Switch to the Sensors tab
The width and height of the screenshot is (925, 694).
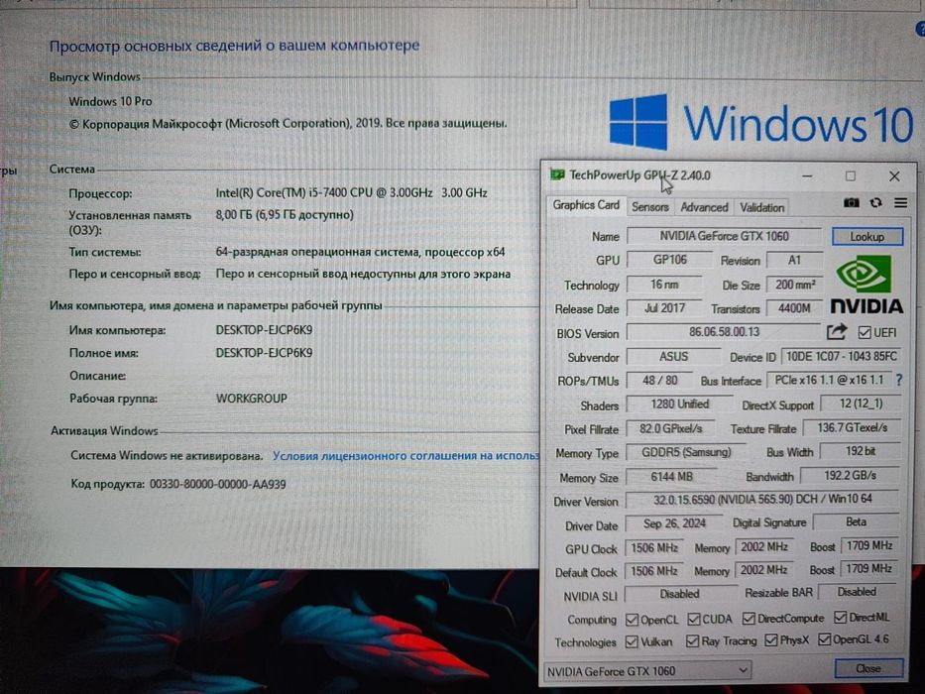tap(650, 207)
